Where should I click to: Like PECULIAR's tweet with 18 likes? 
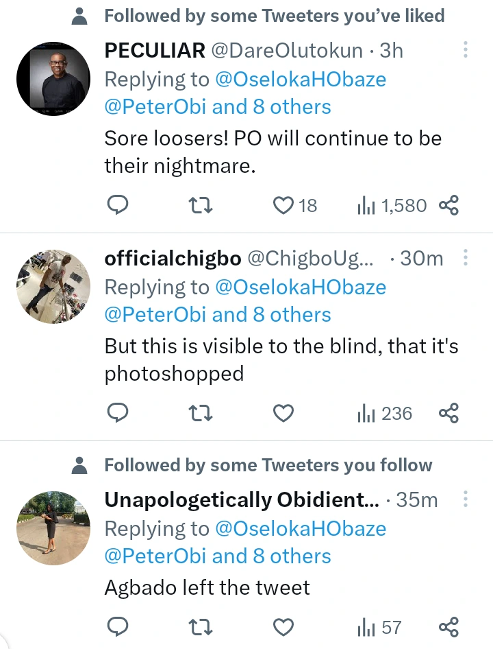(283, 205)
